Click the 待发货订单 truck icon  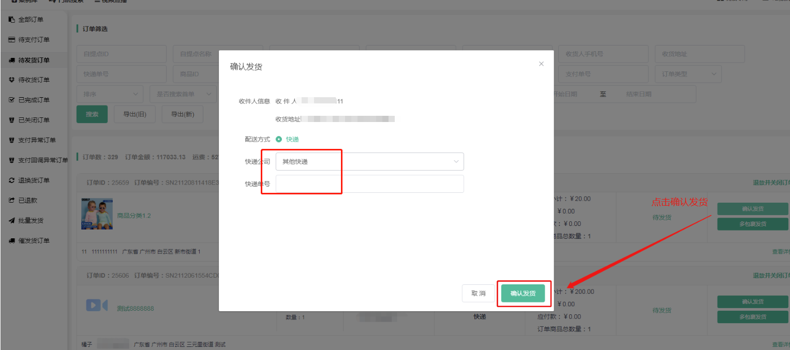tap(11, 60)
